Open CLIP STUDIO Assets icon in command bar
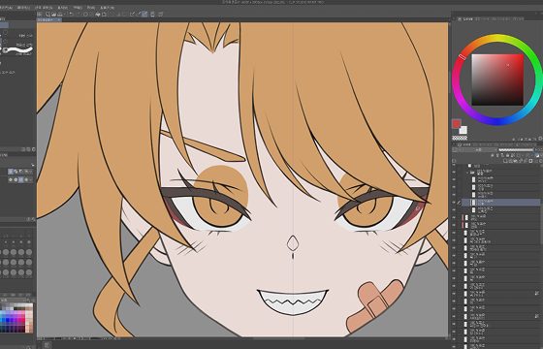Viewport: 543px width, 349px height. point(161,15)
